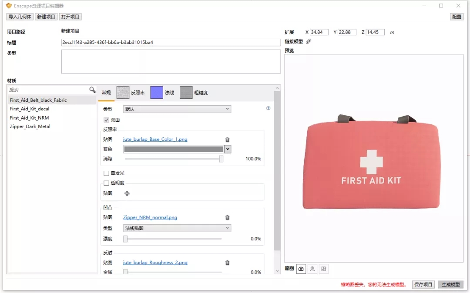Click the 消隐 slider handle at 100%
The height and width of the screenshot is (293, 470).
[221, 159]
